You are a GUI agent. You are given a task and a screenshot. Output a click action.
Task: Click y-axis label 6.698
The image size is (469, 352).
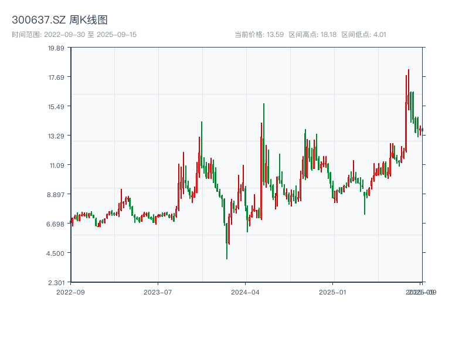[55, 224]
